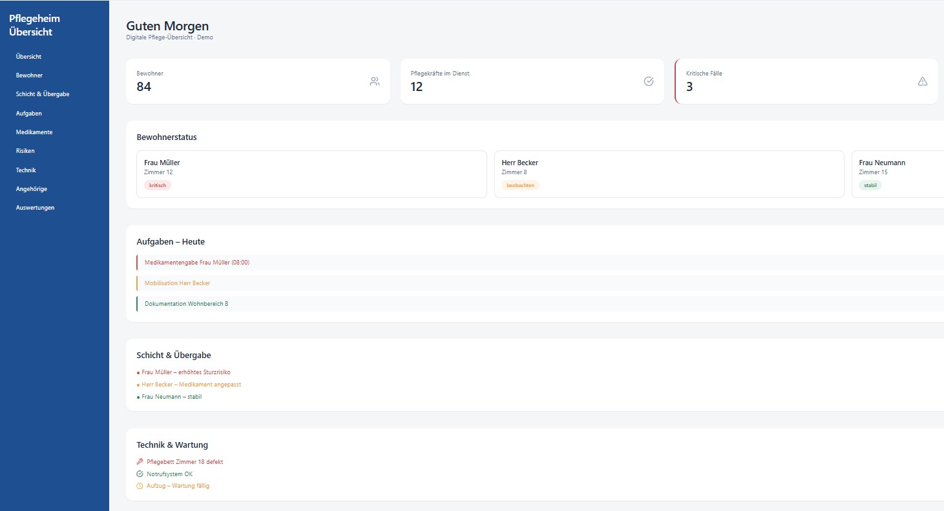Image resolution: width=944 pixels, height=511 pixels.
Task: Click the residents people icon in Bewohner card
Action: (x=375, y=81)
